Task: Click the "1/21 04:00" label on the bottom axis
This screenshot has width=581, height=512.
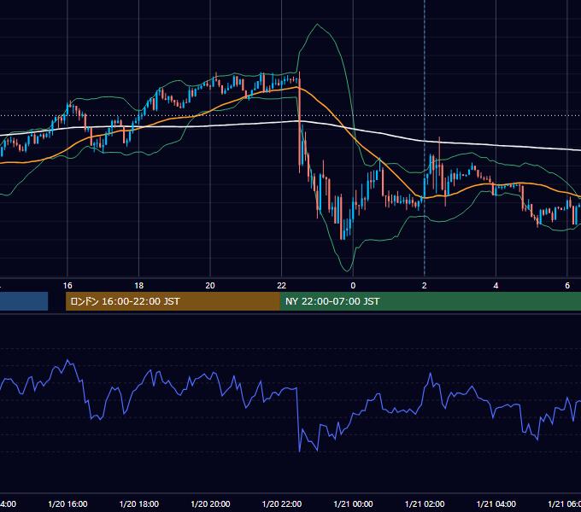Action: click(496, 503)
